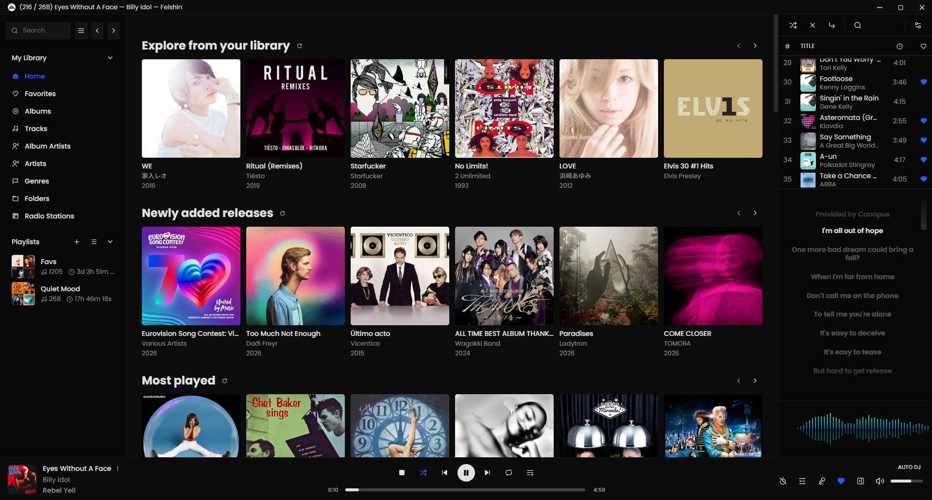The height and width of the screenshot is (500, 932).
Task: Add a new playlist with plus icon
Action: coord(76,242)
